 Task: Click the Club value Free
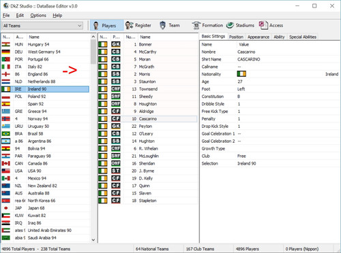point(241,156)
